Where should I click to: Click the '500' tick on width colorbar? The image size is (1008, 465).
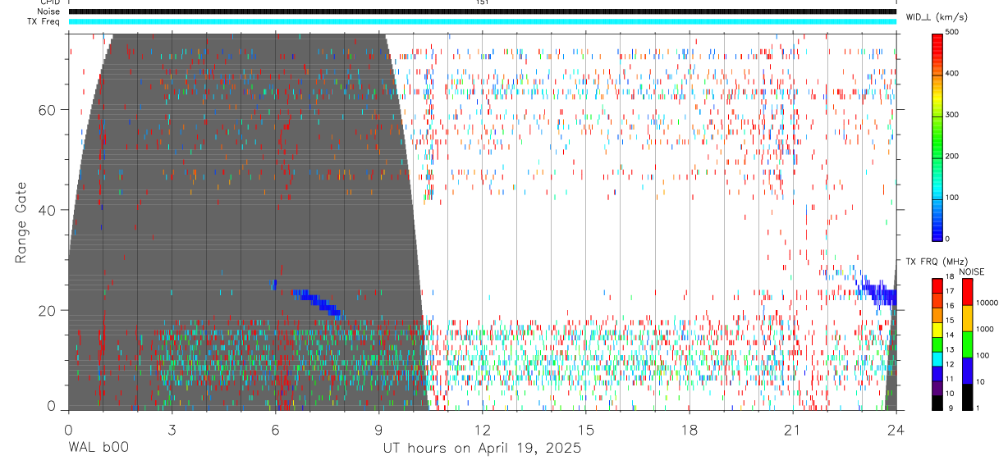952,32
